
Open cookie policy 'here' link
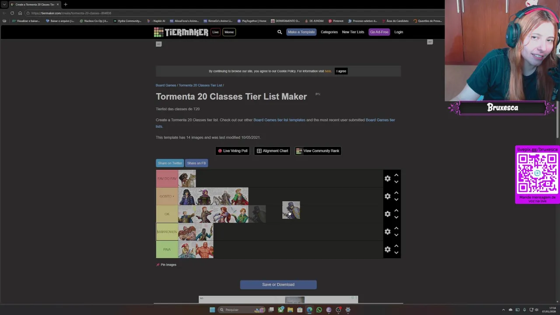click(x=328, y=71)
